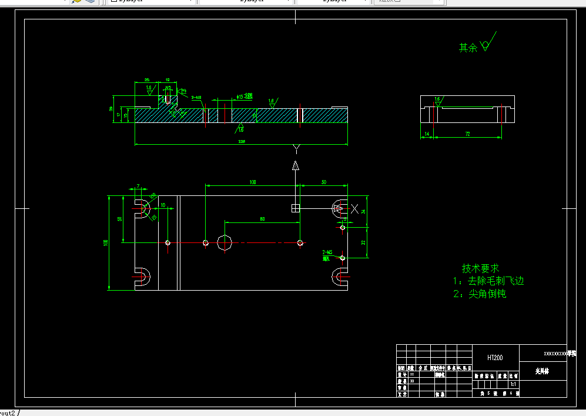
Task: Select the 235 overall length dimension
Action: [242, 141]
